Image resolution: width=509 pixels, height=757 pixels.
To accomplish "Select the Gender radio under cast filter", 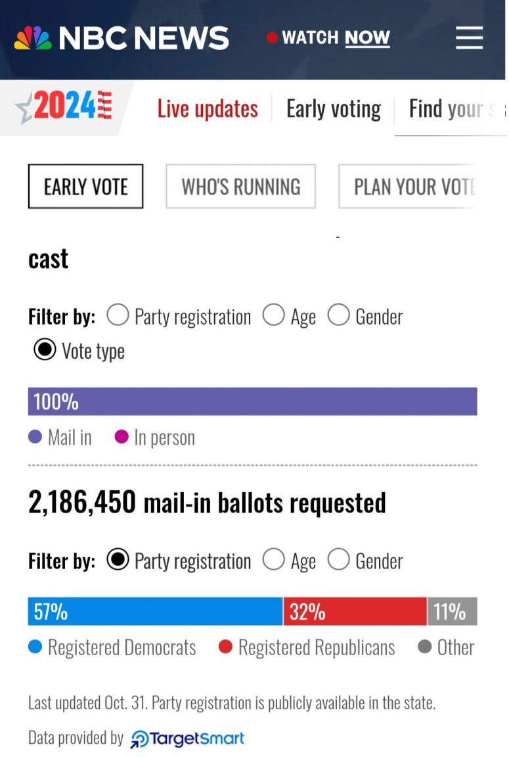I will coord(339,315).
